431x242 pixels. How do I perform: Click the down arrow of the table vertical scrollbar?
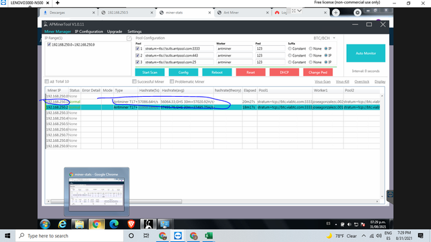click(382, 197)
